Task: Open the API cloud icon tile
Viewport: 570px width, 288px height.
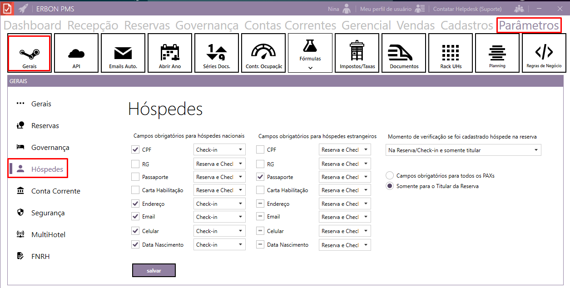Action: (76, 53)
